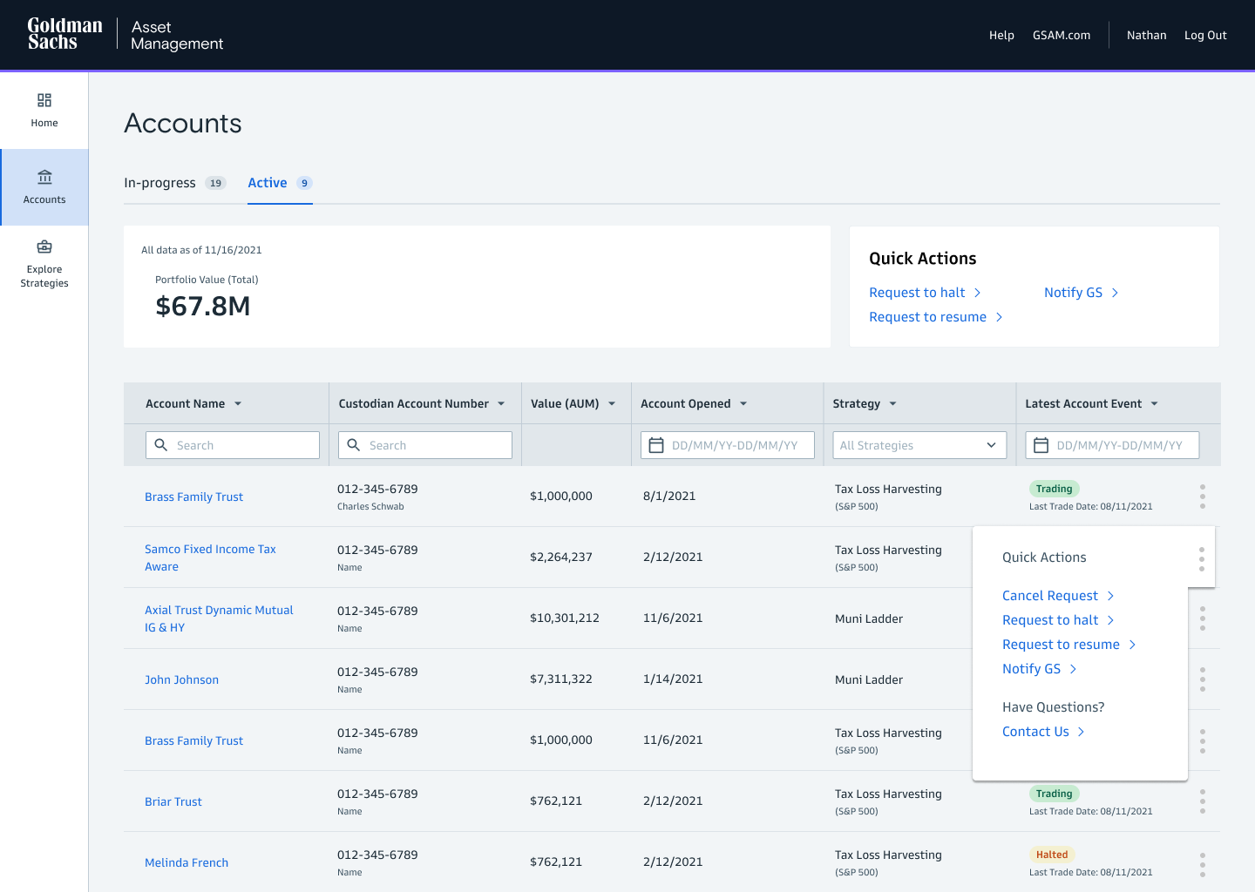Open three-dot menu for Brass Family Trust row
The image size is (1255, 892).
[1202, 497]
